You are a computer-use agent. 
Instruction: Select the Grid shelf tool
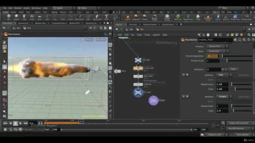point(39,17)
